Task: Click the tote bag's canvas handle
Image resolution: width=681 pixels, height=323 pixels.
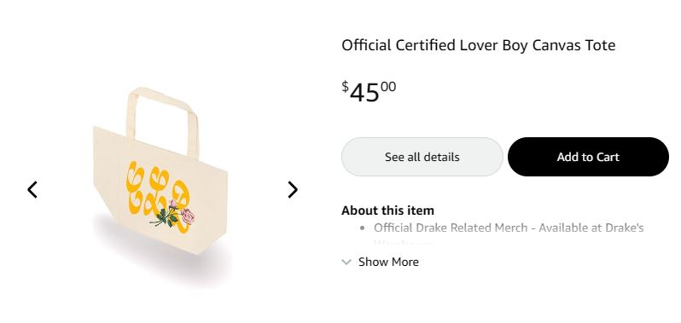Action: point(162,119)
